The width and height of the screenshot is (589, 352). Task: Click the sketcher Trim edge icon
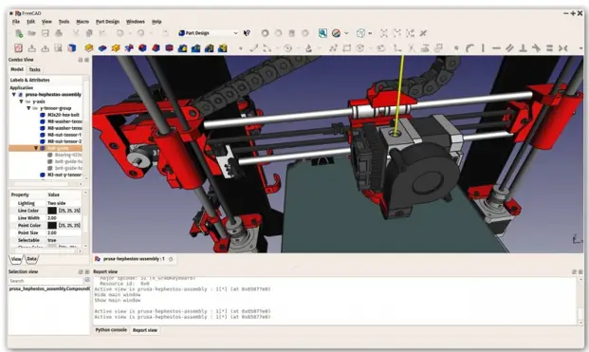pos(412,48)
